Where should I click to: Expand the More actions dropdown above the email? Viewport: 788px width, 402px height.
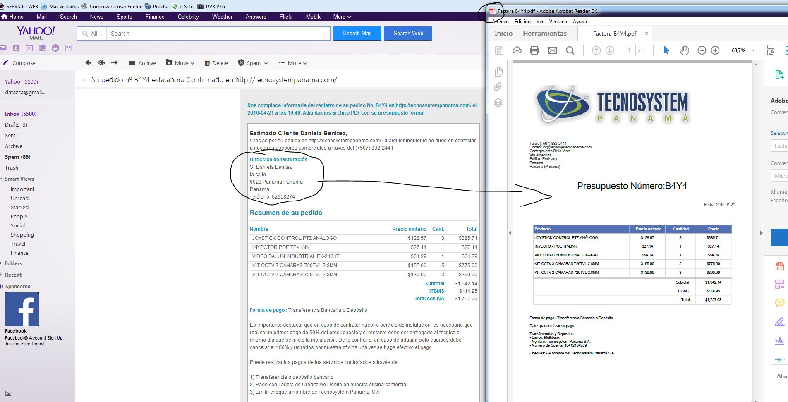[292, 63]
